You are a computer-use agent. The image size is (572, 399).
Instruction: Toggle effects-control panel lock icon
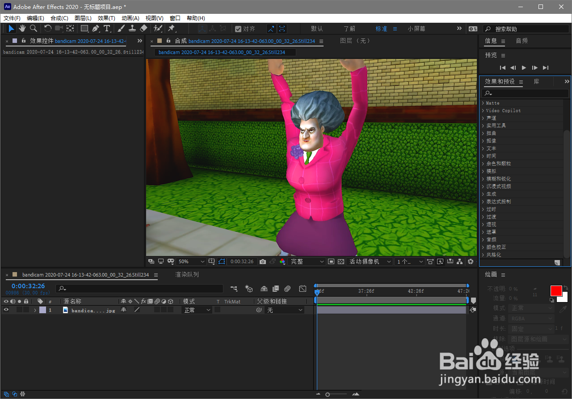[24, 41]
